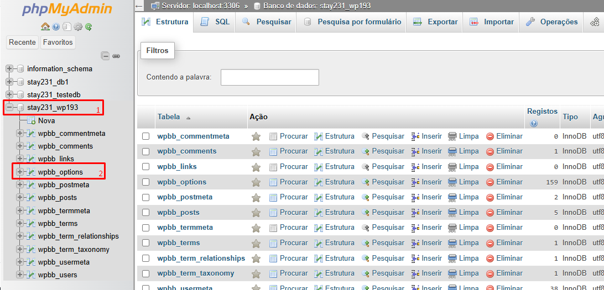Open wpbb_term_relationships in sidebar tree
604x290 pixels.
tap(79, 236)
